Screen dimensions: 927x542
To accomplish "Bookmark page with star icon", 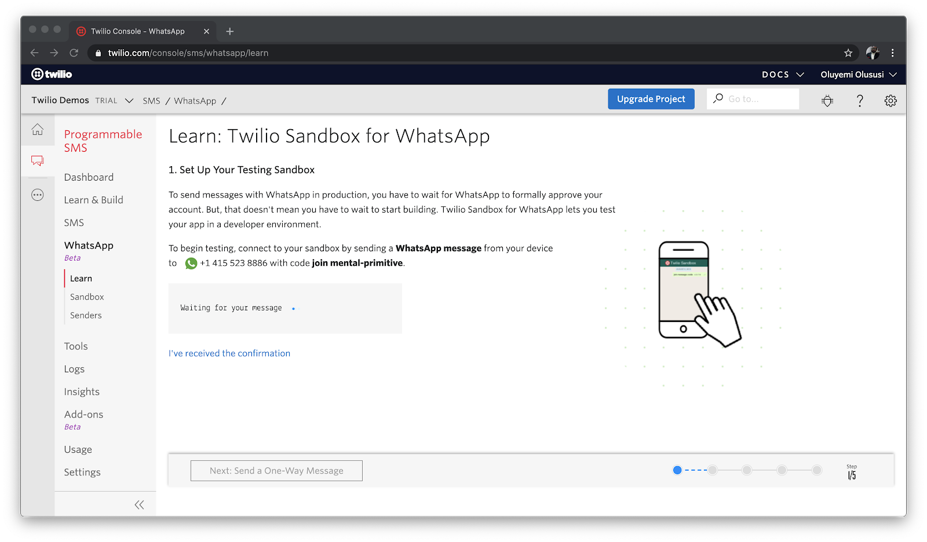I will [848, 53].
